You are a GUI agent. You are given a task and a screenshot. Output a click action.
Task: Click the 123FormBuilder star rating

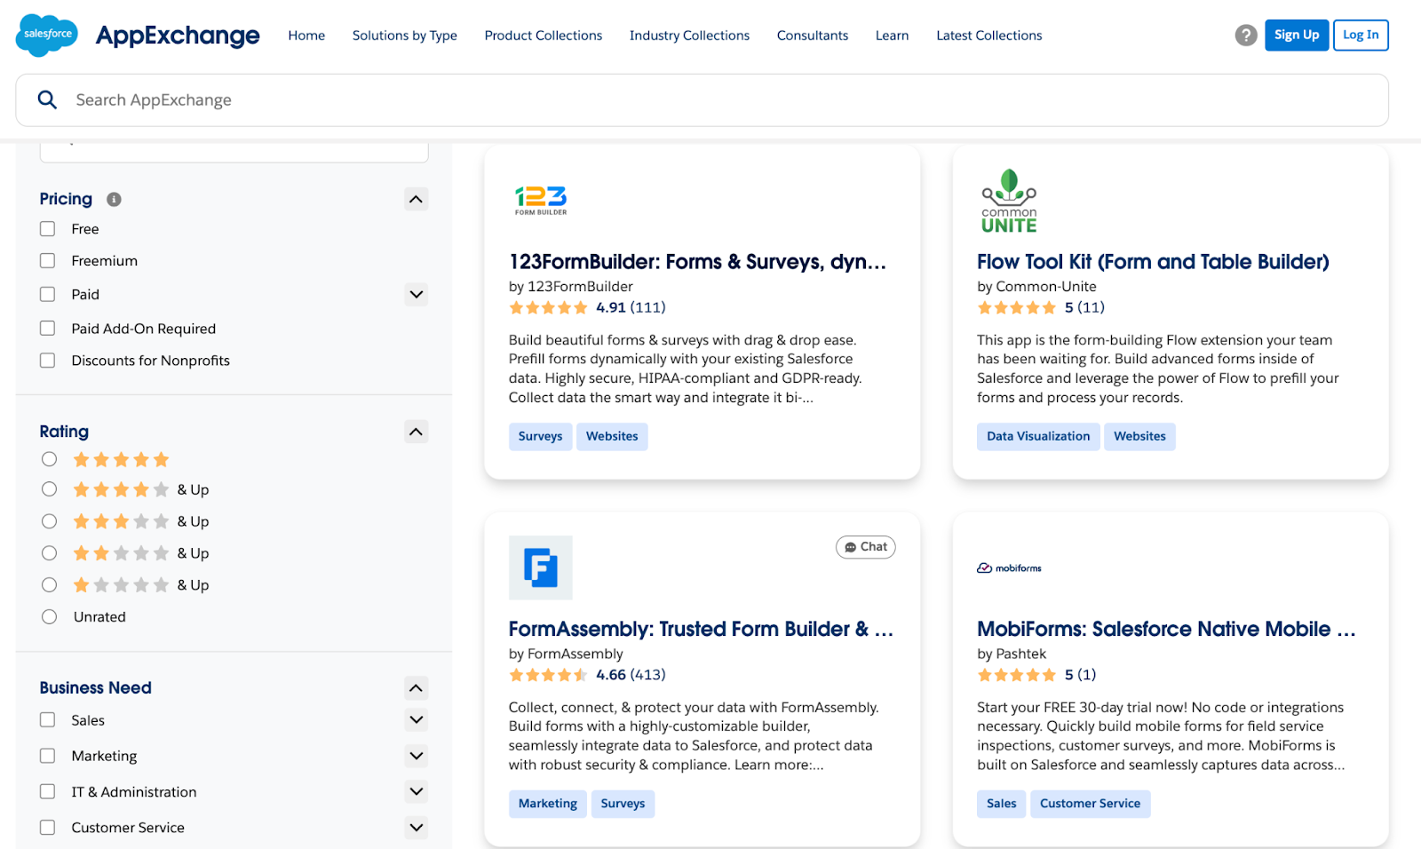[548, 308]
